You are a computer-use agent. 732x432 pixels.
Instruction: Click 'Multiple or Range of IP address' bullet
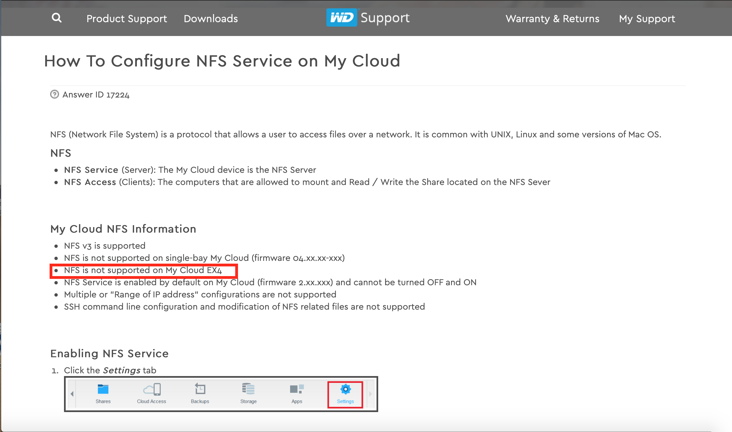pyautogui.click(x=200, y=295)
